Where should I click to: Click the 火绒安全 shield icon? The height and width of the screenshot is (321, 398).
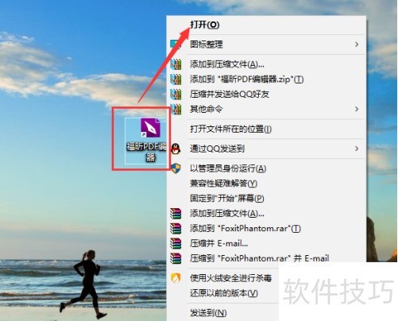tap(176, 278)
